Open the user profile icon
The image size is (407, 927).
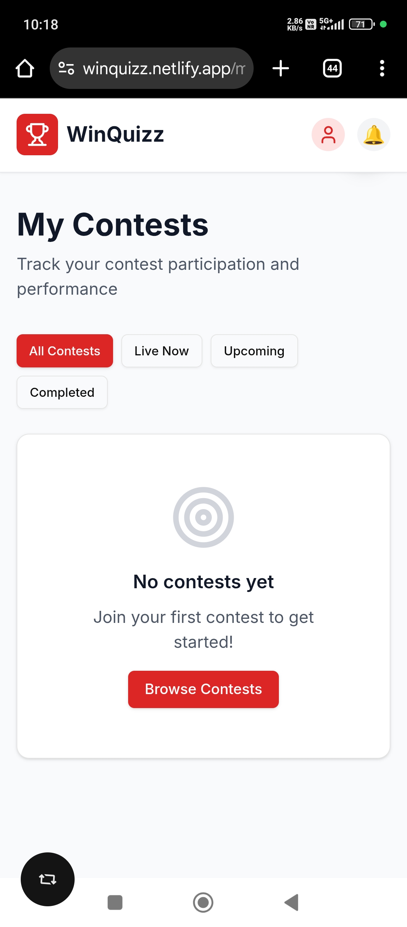click(328, 135)
